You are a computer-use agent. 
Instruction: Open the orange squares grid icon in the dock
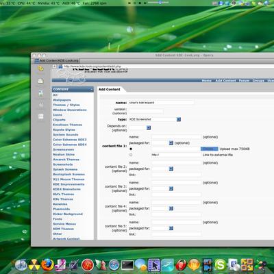pyautogui.click(x=247, y=265)
